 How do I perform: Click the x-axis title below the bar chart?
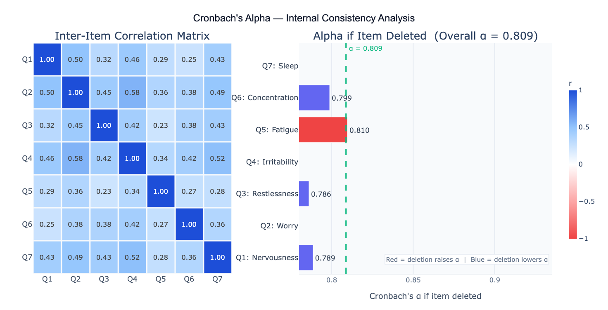(425, 296)
